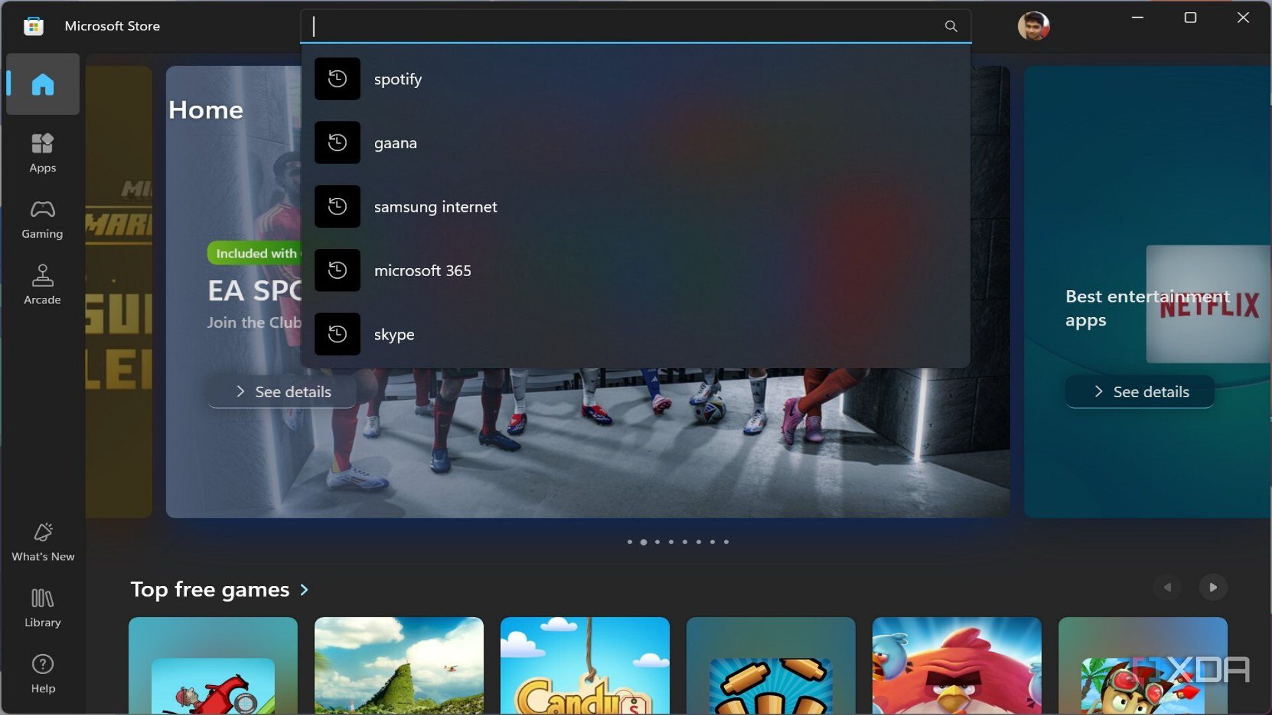Viewport: 1272px width, 715px height.
Task: Click the right carousel arrow near Top free games
Action: (1212, 587)
